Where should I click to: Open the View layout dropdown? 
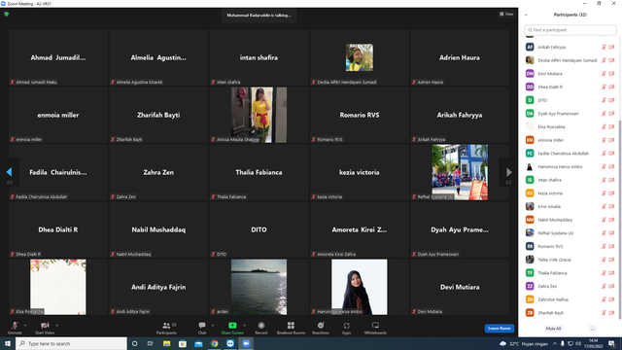506,14
